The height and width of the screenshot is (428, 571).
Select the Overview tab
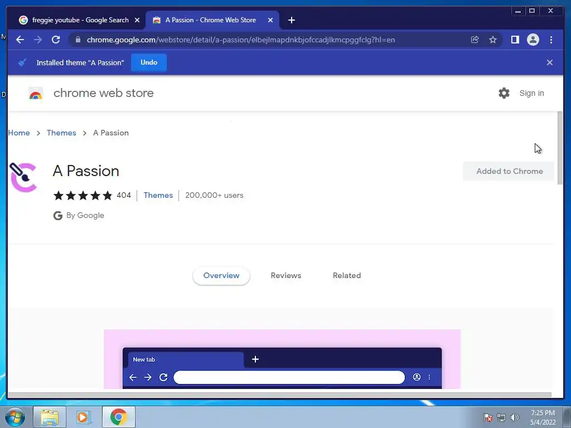[x=221, y=275]
